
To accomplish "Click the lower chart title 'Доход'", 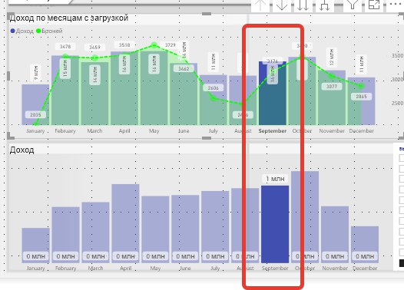I will pyautogui.click(x=22, y=150).
